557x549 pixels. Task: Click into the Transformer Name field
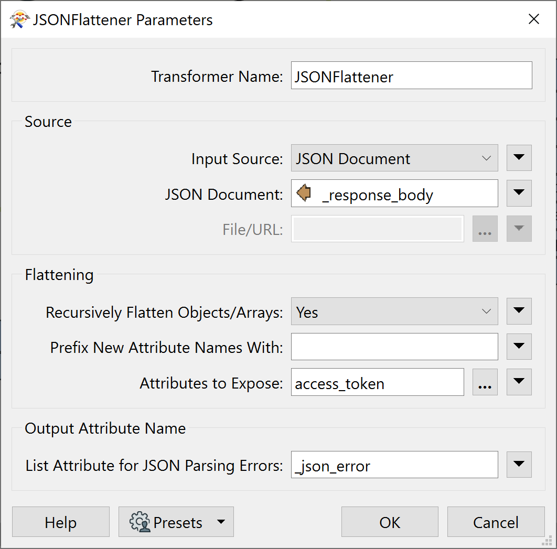(x=411, y=76)
